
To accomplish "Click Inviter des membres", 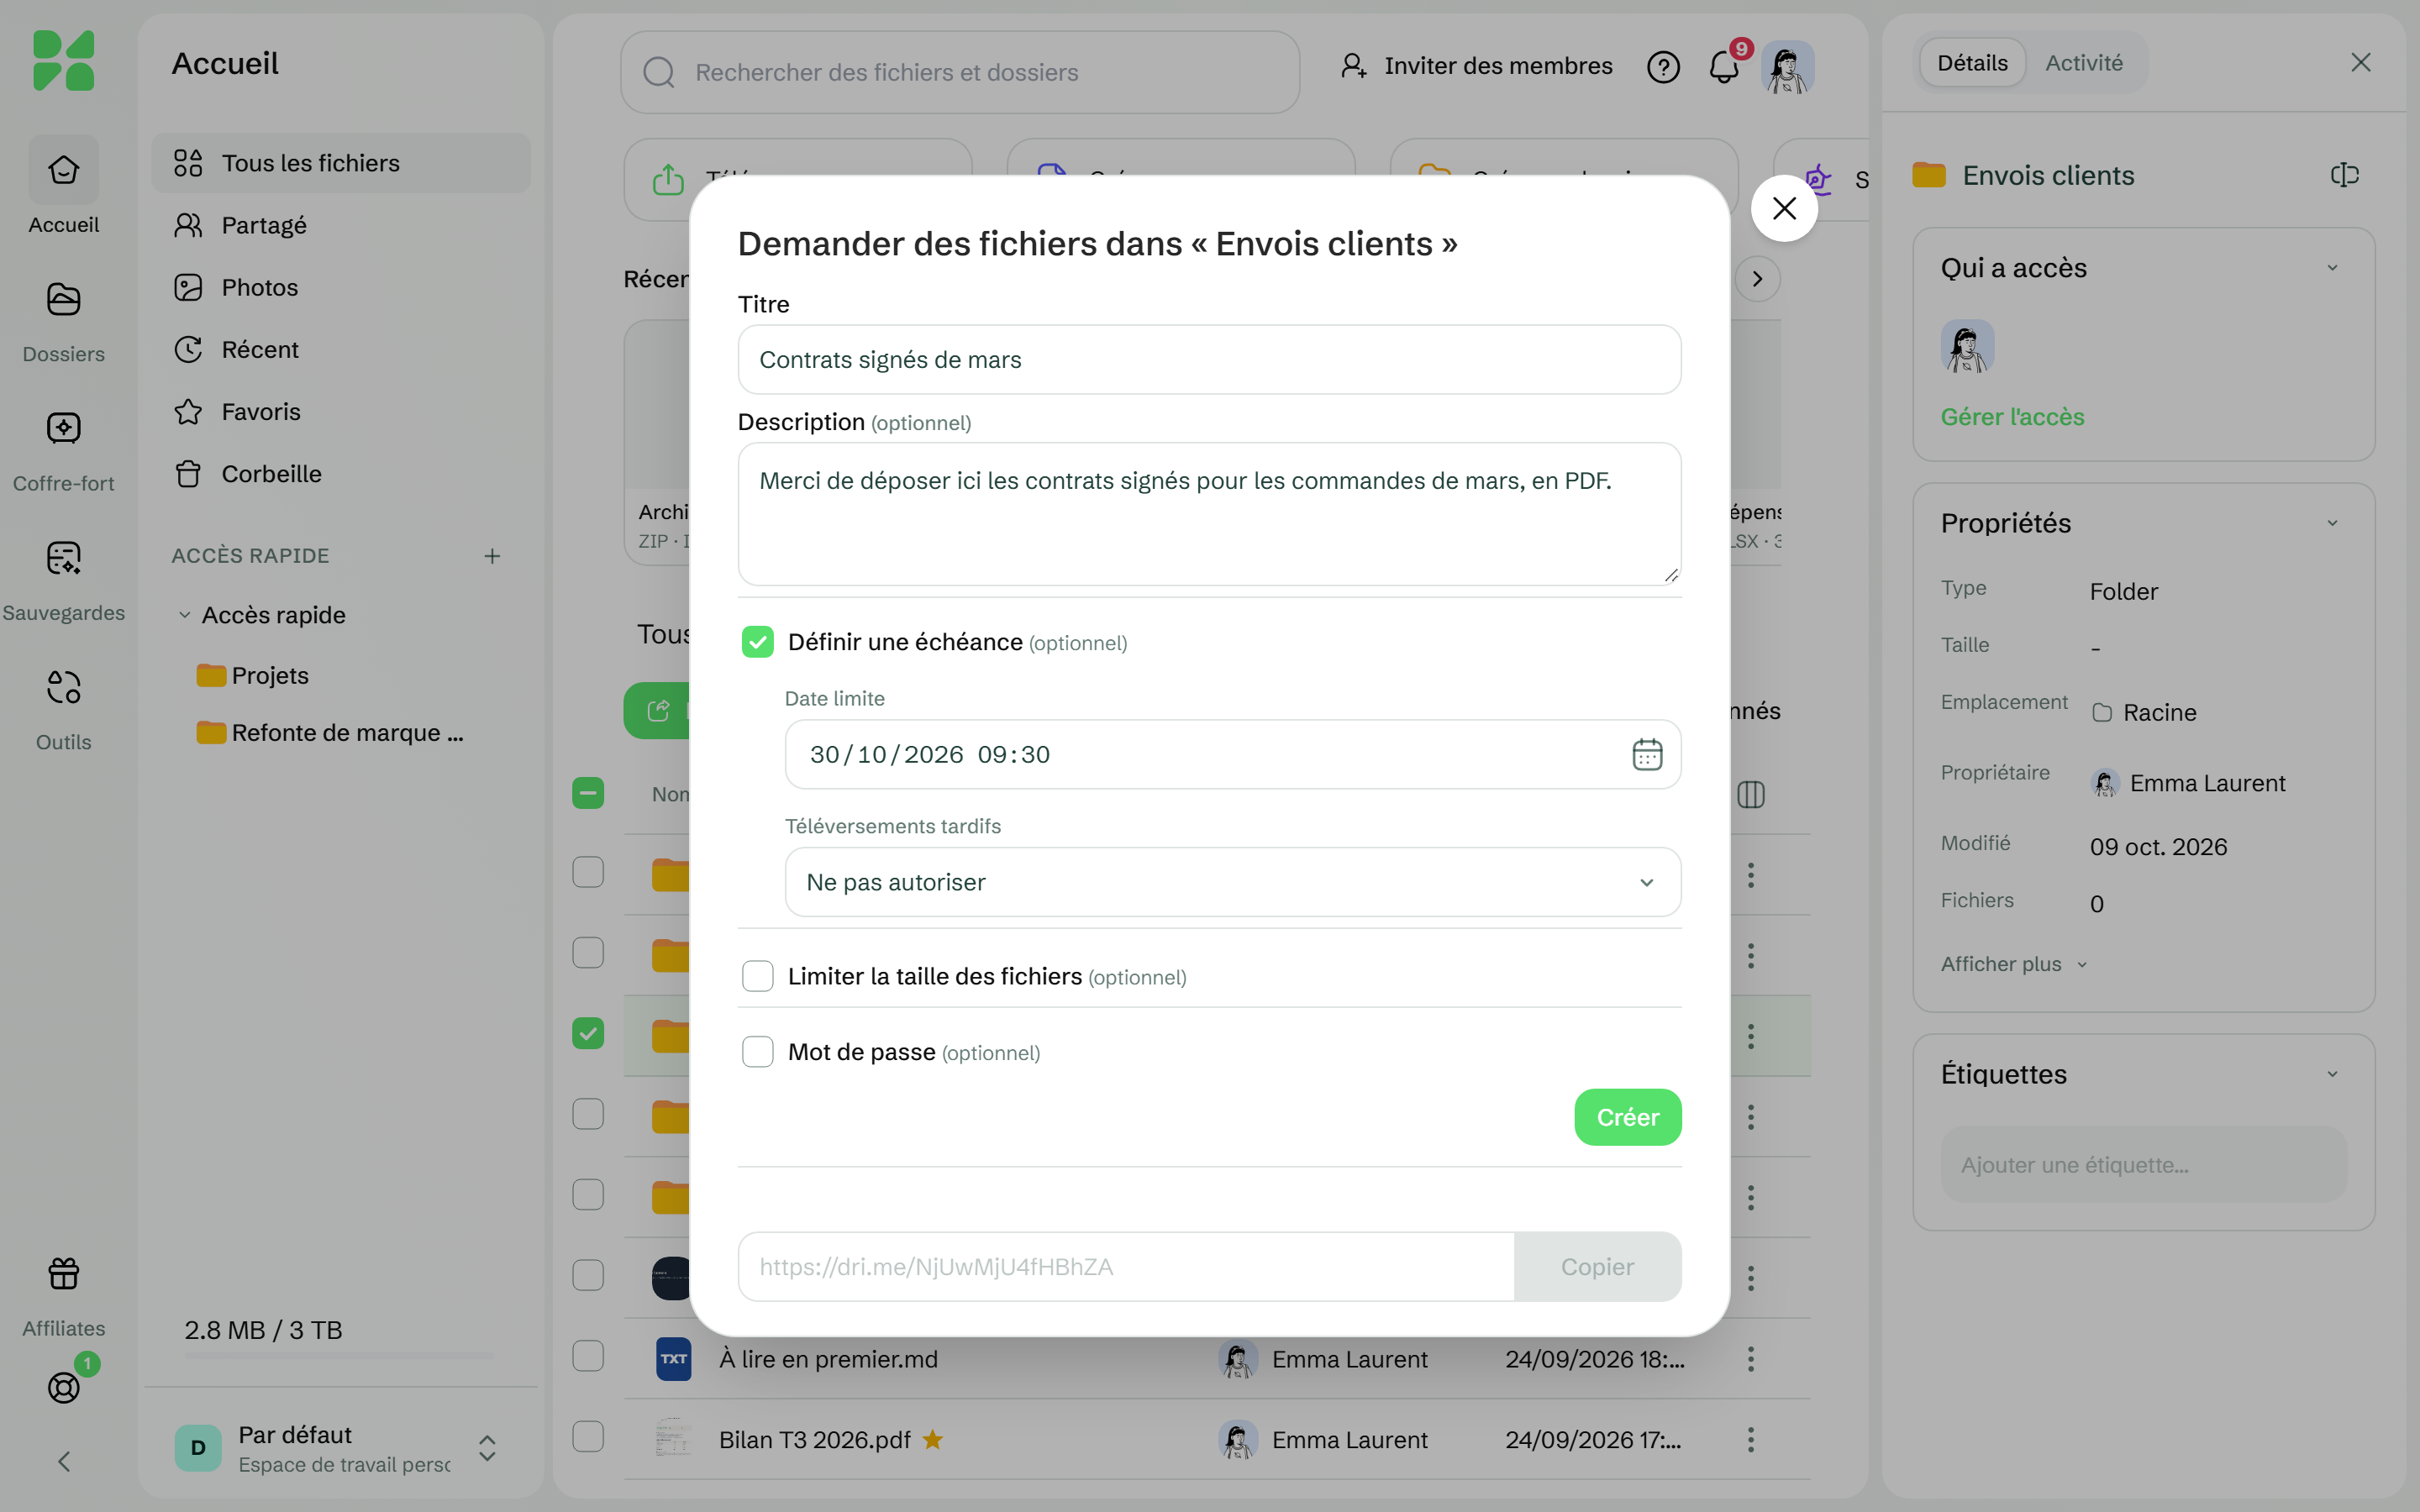I will pos(1477,66).
